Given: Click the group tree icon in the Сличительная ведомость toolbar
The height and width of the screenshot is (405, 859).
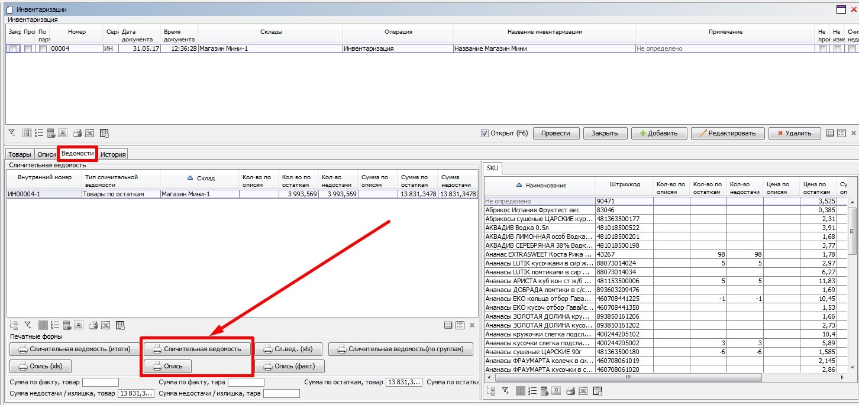Looking at the screenshot, I should [14, 325].
